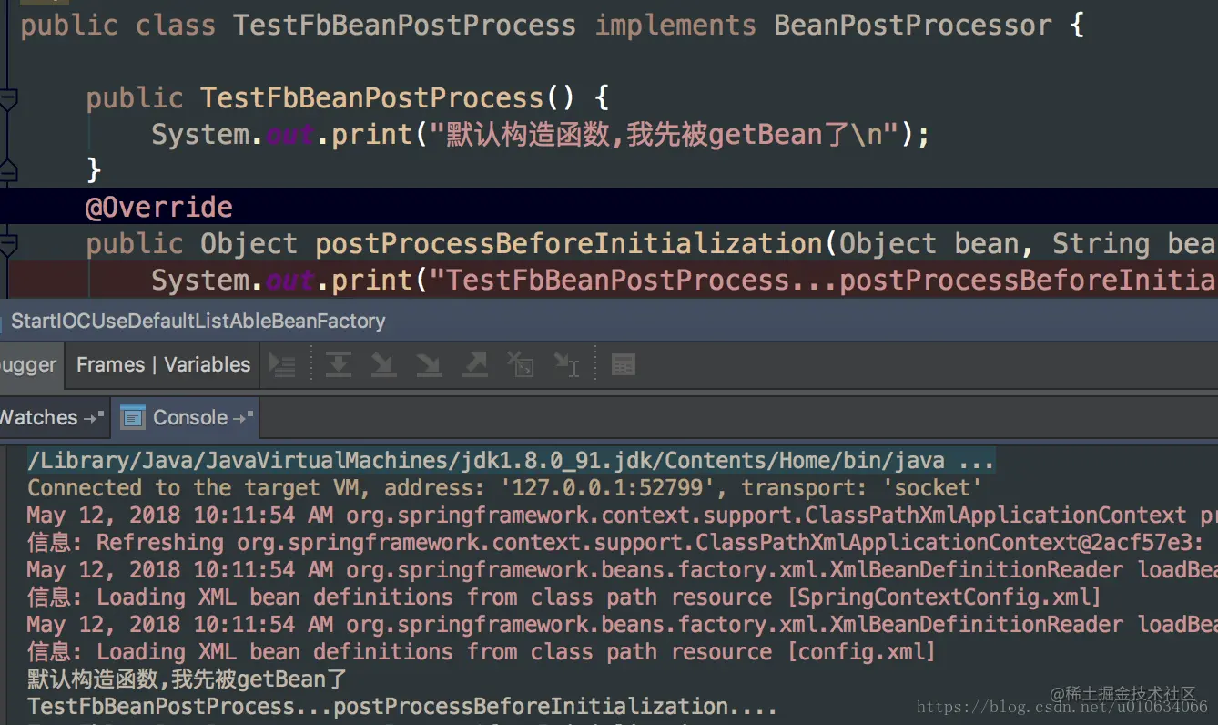Image resolution: width=1218 pixels, height=725 pixels.
Task: Click the Step Over debugger icon
Action: [x=339, y=365]
